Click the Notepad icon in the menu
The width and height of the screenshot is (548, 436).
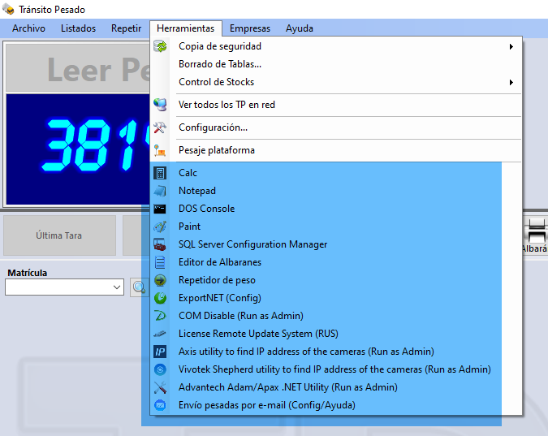(160, 191)
